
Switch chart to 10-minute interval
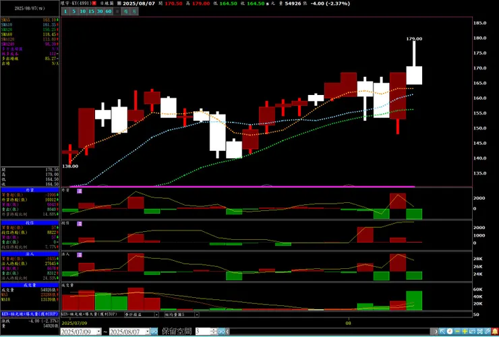(x=83, y=11)
